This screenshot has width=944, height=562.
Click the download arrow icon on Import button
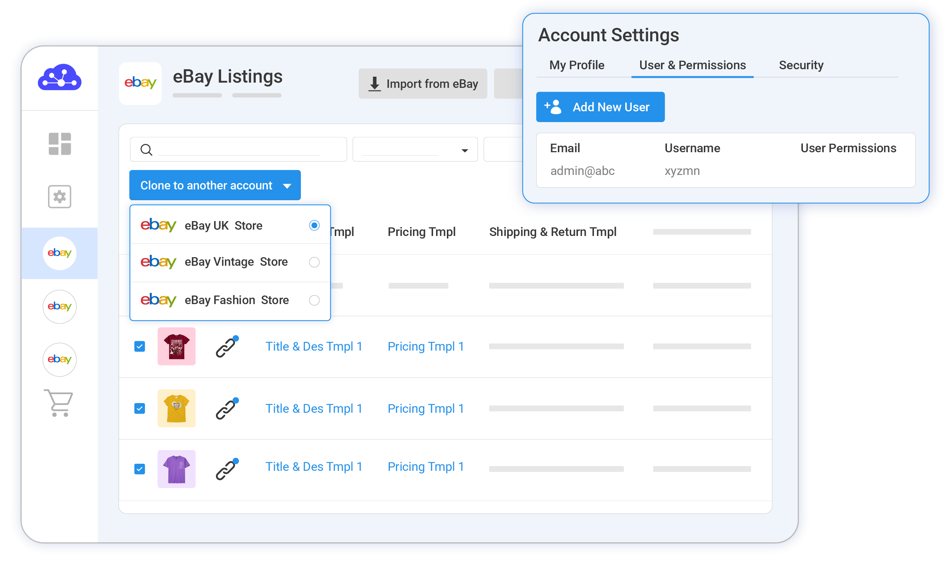pyautogui.click(x=375, y=84)
